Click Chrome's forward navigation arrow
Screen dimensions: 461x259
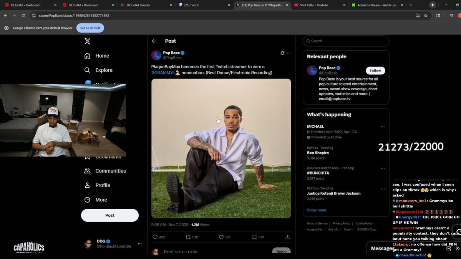coord(14,15)
